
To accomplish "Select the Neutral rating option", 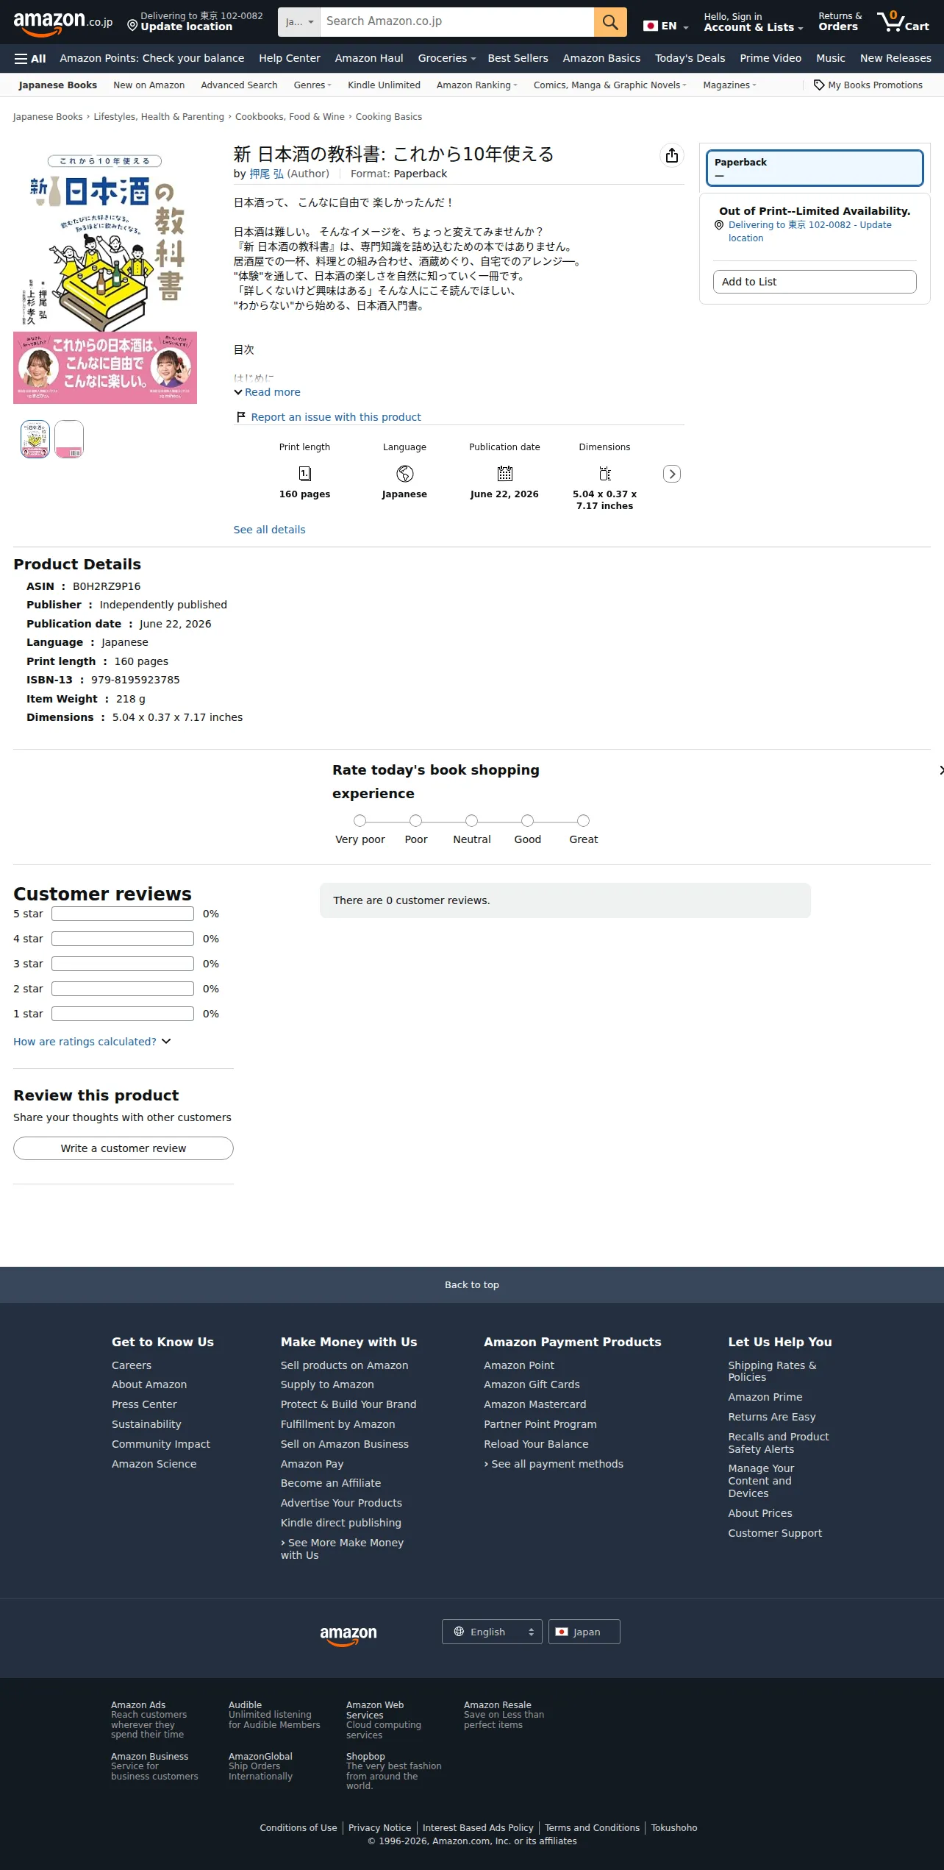I will (472, 820).
